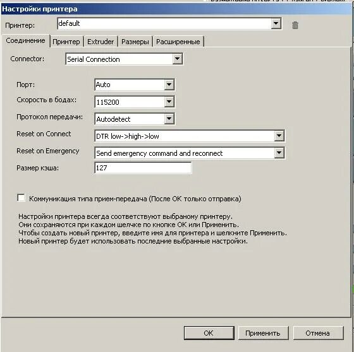Click the default printer name field
This screenshot has width=354, height=352.
pyautogui.click(x=164, y=23)
